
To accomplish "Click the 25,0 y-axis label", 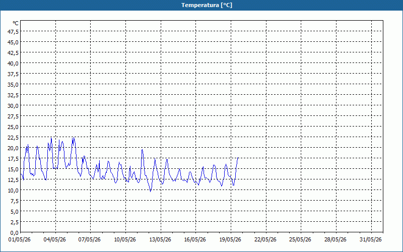I will click(14, 127).
